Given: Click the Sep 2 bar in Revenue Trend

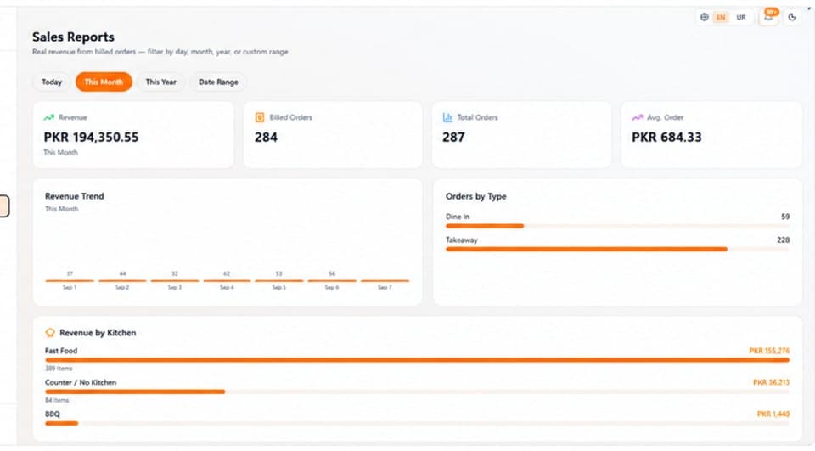Looking at the screenshot, I should point(122,281).
